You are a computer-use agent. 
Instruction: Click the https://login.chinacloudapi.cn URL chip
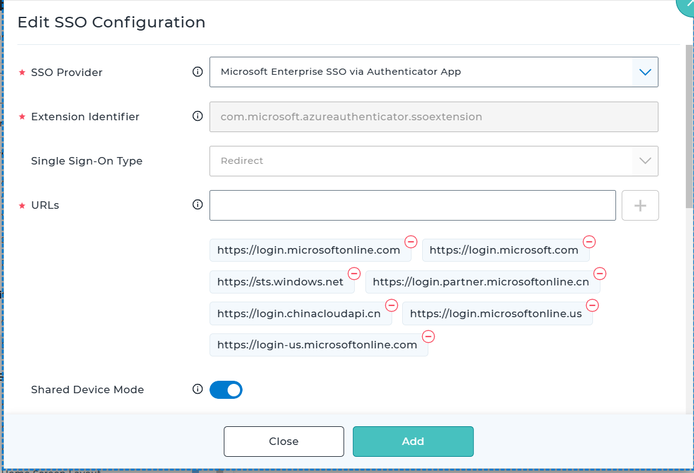(x=301, y=313)
